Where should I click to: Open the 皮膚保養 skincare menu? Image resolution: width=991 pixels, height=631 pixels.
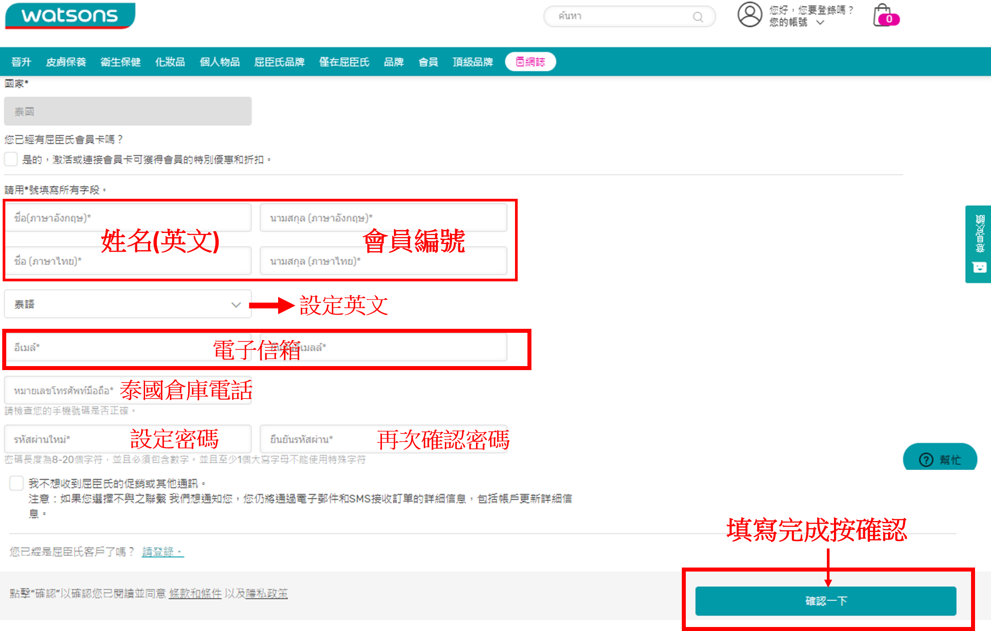click(66, 62)
